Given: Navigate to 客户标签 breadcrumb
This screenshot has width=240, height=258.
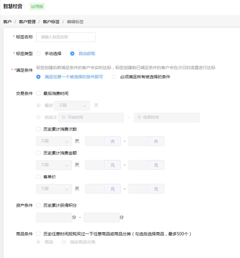Looking at the screenshot, I should pos(51,22).
